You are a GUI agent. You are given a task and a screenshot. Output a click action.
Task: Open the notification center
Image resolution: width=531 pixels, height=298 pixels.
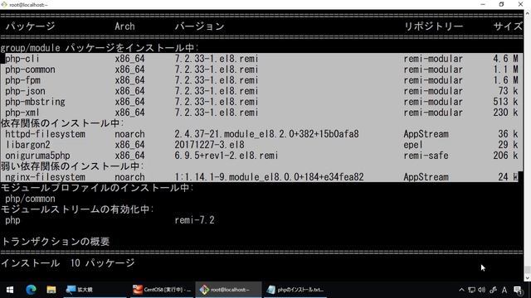tap(518, 290)
